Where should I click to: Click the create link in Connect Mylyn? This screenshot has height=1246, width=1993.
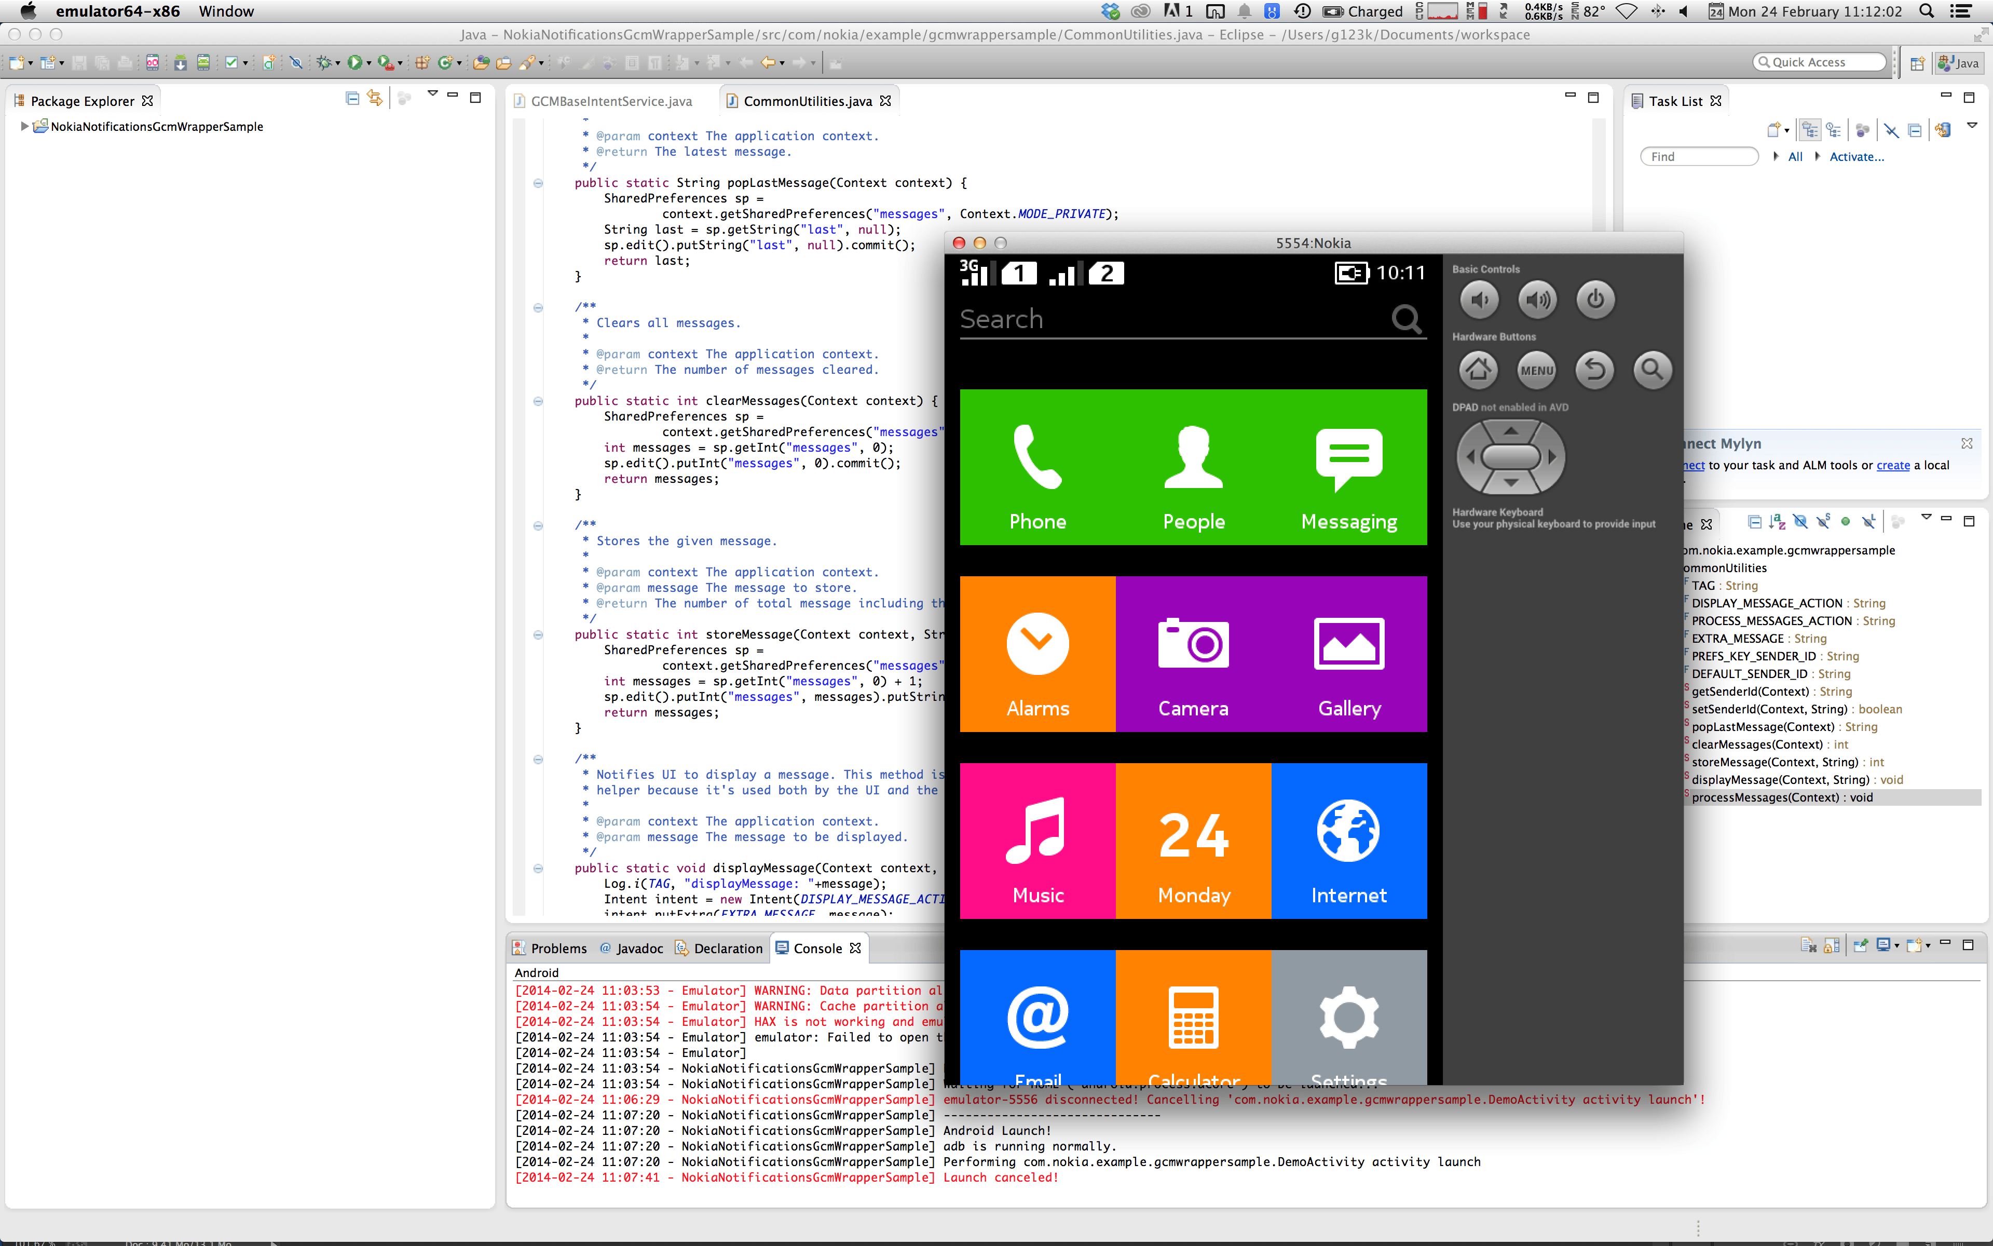[x=1892, y=465]
